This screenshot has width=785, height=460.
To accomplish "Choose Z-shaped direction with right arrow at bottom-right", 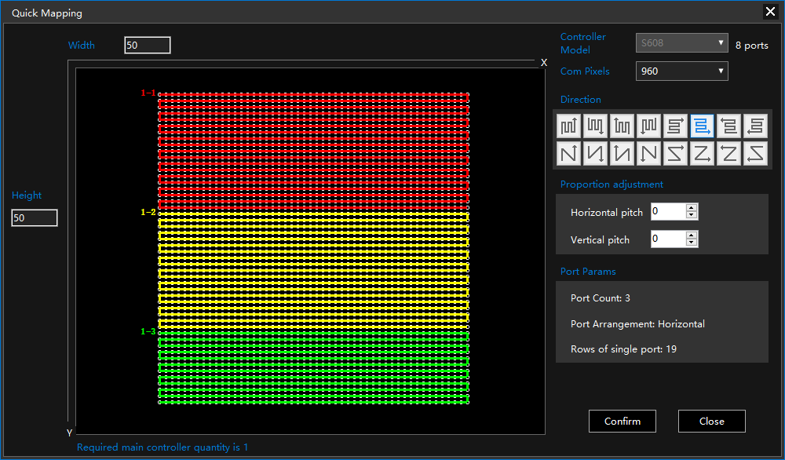I will click(702, 153).
